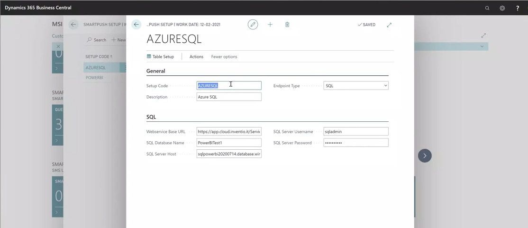The width and height of the screenshot is (528, 228).
Task: Click the SQL Server Password field
Action: (356, 143)
